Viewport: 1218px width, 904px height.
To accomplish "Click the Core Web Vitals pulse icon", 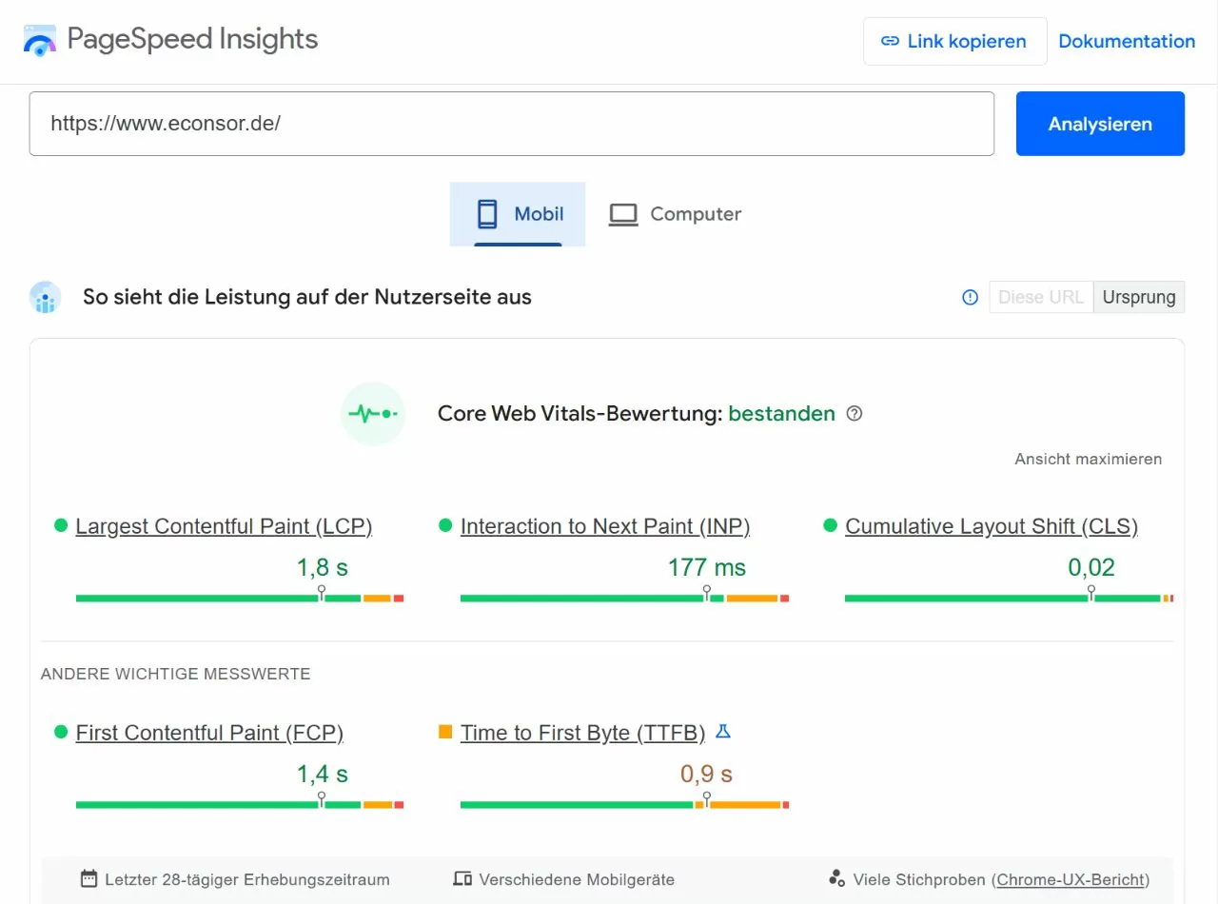I will [372, 413].
